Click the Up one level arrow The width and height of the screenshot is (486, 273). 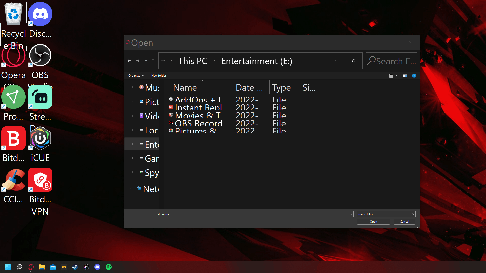click(153, 61)
